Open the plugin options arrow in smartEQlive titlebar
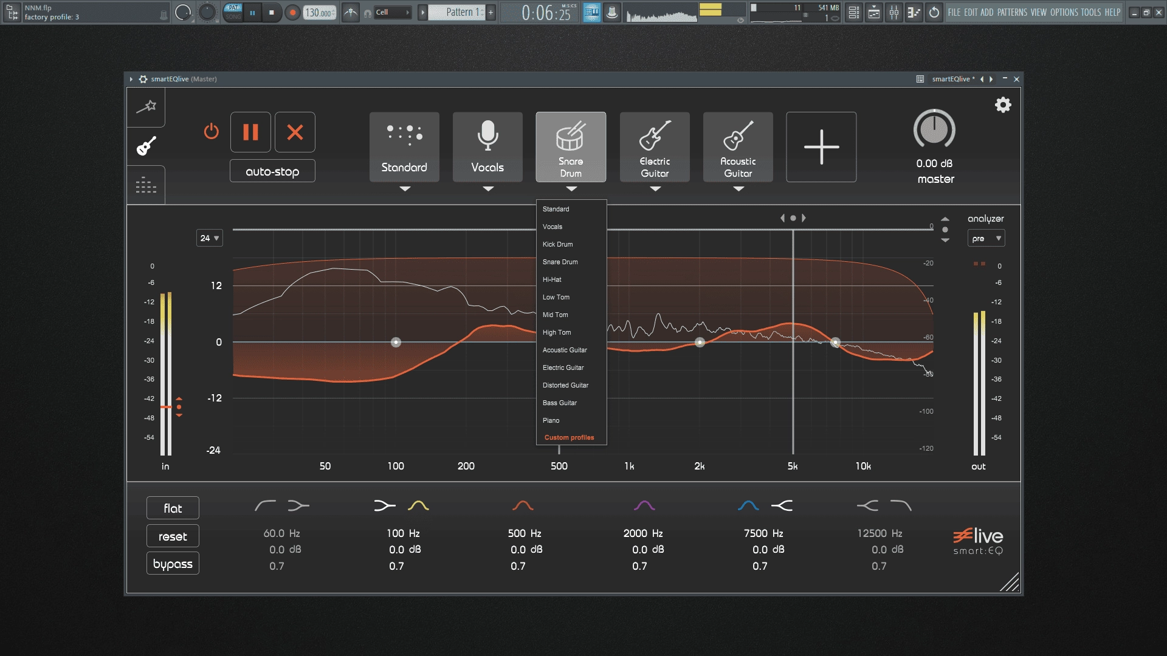The height and width of the screenshot is (656, 1167). point(131,79)
